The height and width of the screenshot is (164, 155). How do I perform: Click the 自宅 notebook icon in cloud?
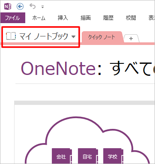pyautogui.click(x=88, y=156)
